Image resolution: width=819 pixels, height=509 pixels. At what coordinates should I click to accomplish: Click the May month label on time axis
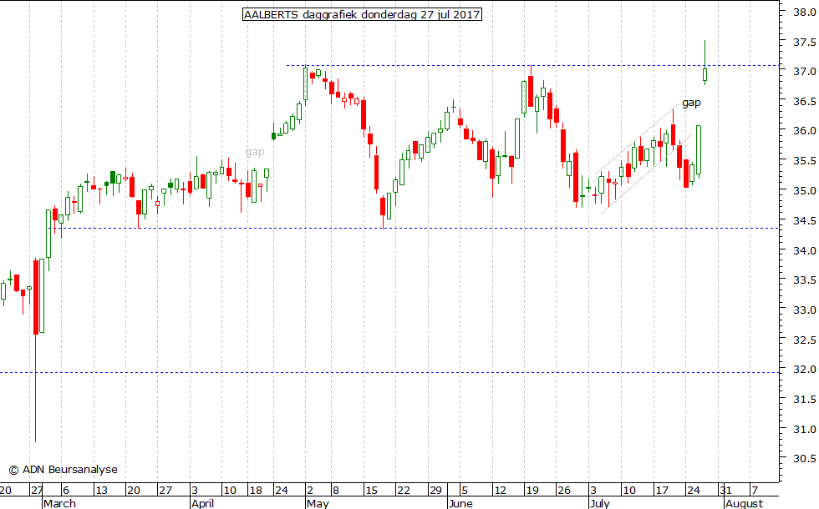tap(318, 503)
